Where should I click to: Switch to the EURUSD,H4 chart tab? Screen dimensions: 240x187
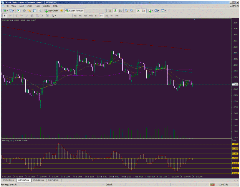[8, 180]
